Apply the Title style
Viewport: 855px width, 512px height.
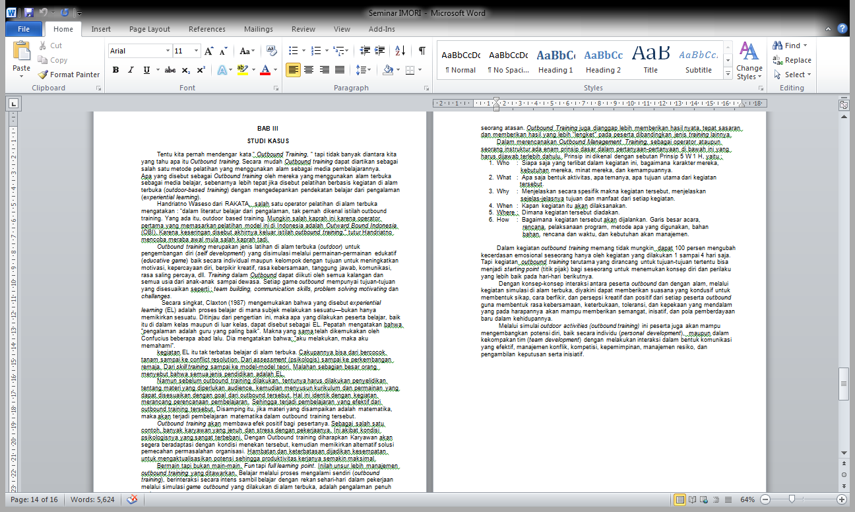tap(650, 61)
